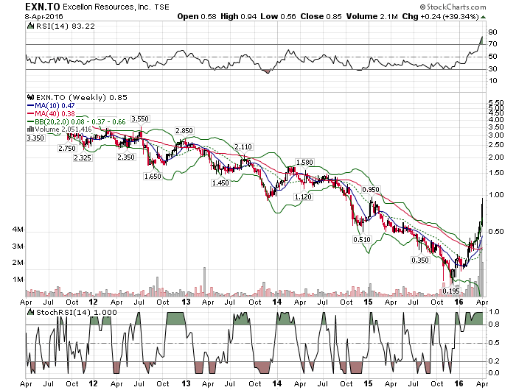Viewport: 516px width, 390px height.
Task: Click the StockCharts.com copyright text
Action: [x=453, y=7]
